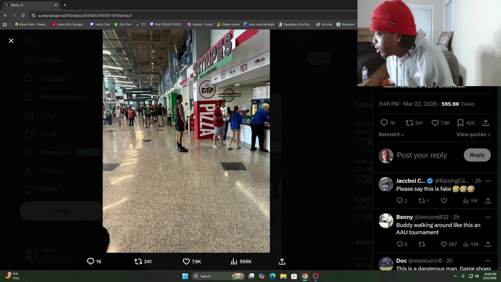Open Doc's profile avatar

coord(386,264)
